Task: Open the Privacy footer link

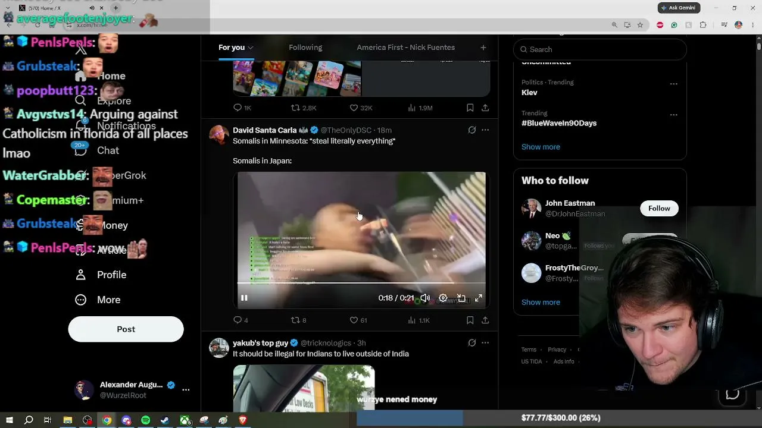Action: [x=557, y=350]
